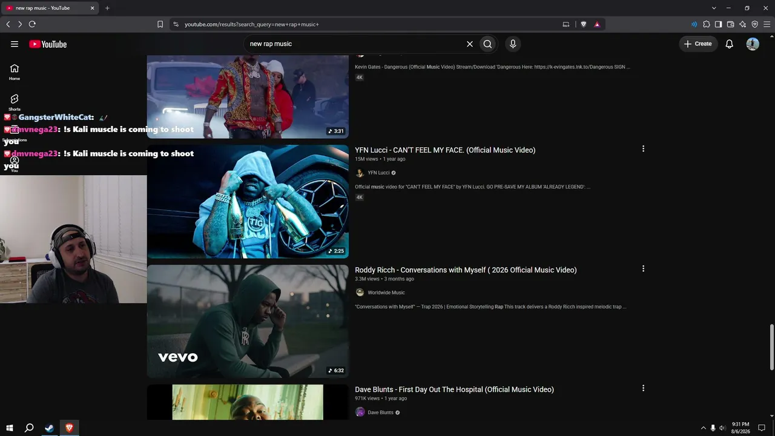Open the system tray volume control
Image resolution: width=775 pixels, height=436 pixels.
tap(722, 428)
